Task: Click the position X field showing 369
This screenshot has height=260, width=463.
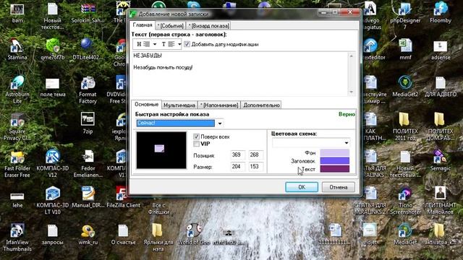Action: (238, 155)
